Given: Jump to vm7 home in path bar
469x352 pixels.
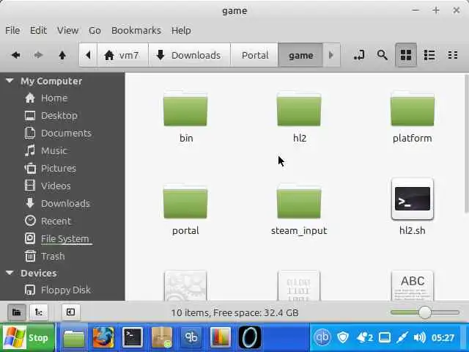Looking at the screenshot, I should click(x=122, y=55).
